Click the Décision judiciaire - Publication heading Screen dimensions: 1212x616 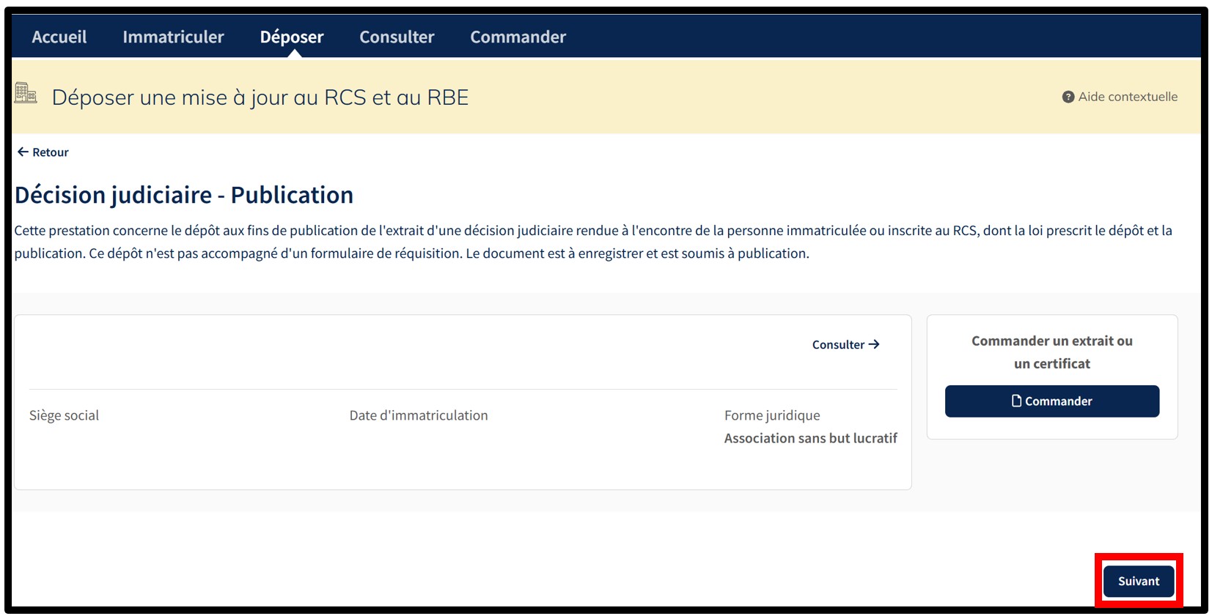point(184,195)
